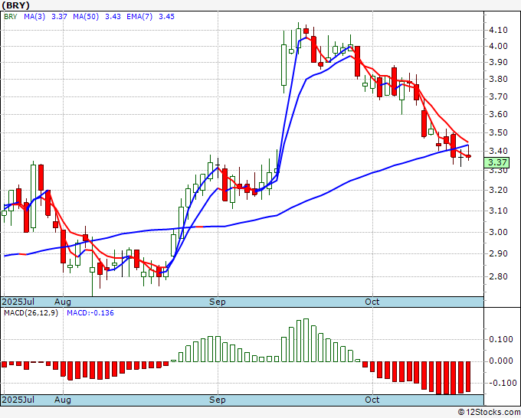Image resolution: width=521 pixels, height=418 pixels.
Task: Click Oct on the price chart axis
Action: tap(372, 302)
